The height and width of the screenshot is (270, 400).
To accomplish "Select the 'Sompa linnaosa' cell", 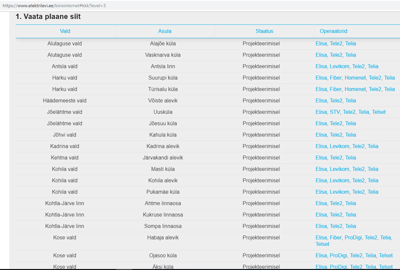I will point(163,226).
